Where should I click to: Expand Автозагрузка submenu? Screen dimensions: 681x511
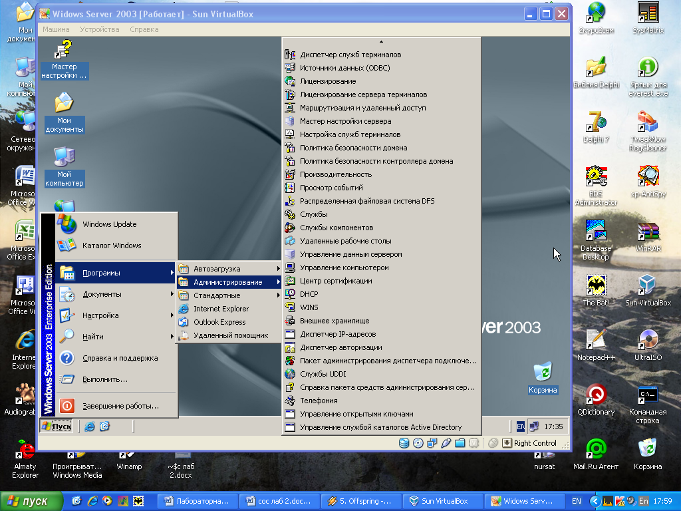(229, 269)
